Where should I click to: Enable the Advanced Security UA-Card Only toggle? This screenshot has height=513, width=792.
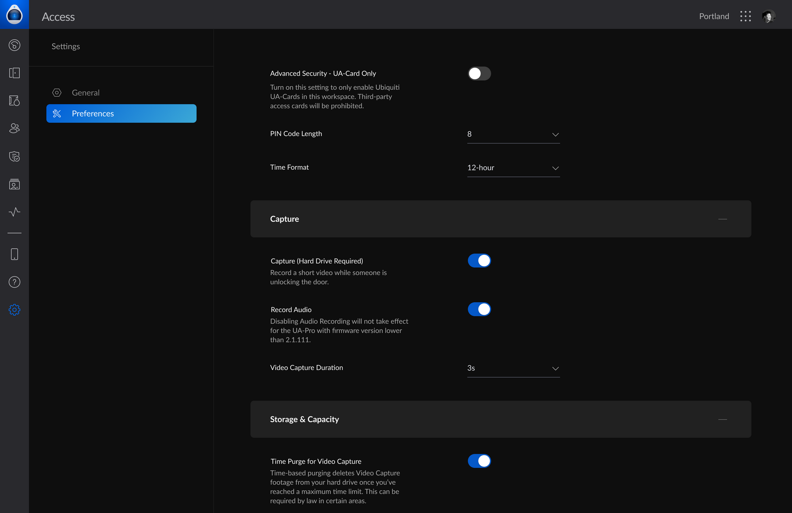tap(479, 74)
